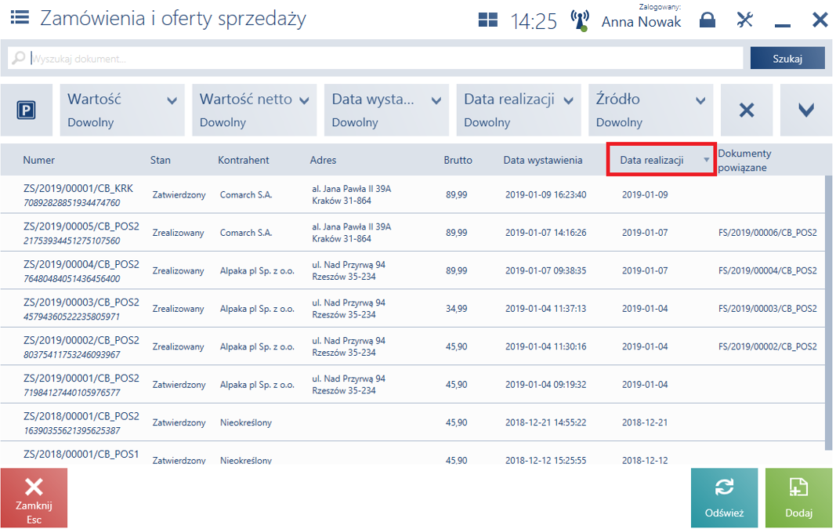The height and width of the screenshot is (529, 836).
Task: Click the Odśwież refresh button
Action: [x=724, y=498]
